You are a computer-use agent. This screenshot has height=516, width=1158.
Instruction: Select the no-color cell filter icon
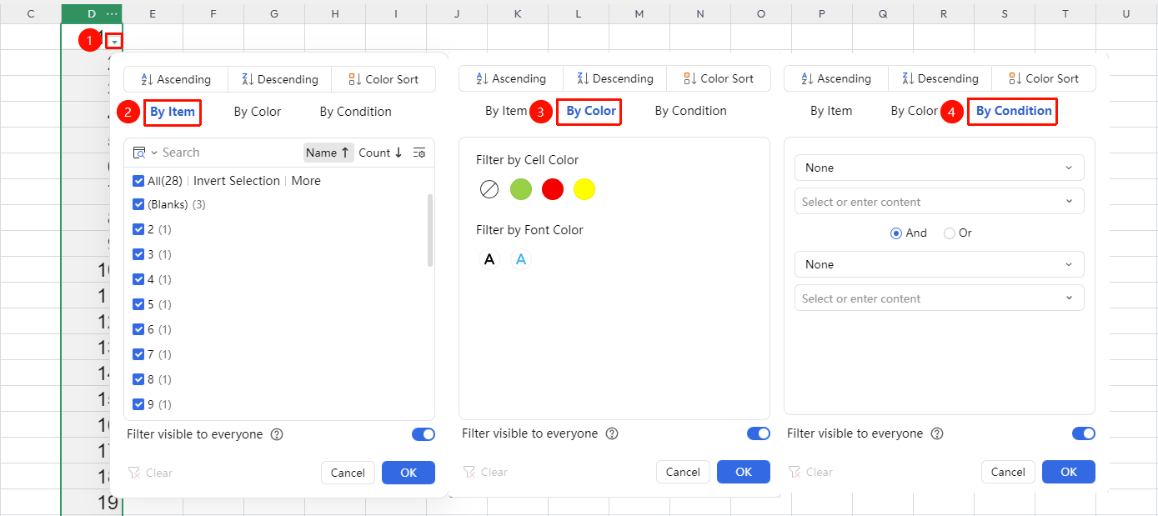click(x=489, y=189)
